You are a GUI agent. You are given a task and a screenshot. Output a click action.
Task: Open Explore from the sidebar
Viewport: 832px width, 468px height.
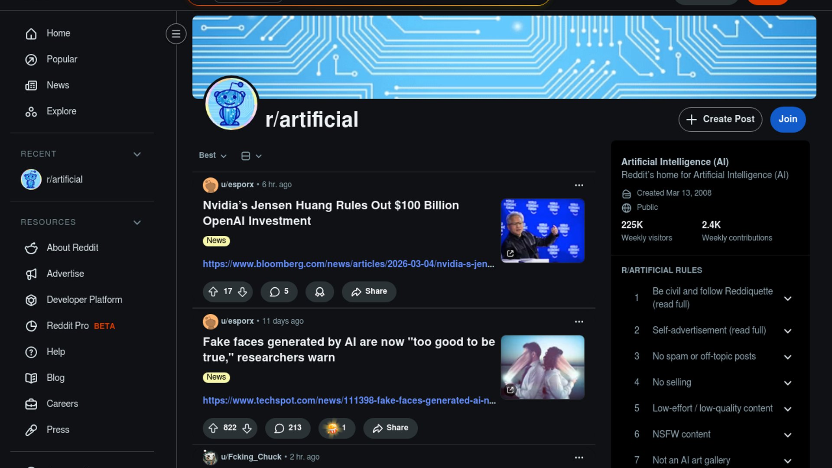pos(61,111)
